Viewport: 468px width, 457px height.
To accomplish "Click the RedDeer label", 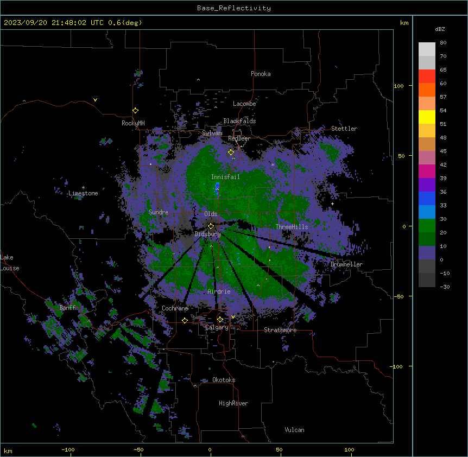I will (x=239, y=138).
